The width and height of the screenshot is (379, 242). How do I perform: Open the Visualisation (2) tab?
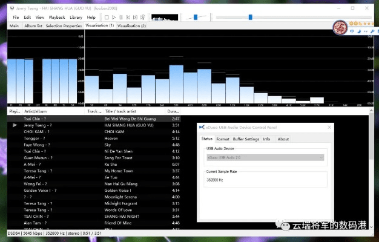pos(131,26)
